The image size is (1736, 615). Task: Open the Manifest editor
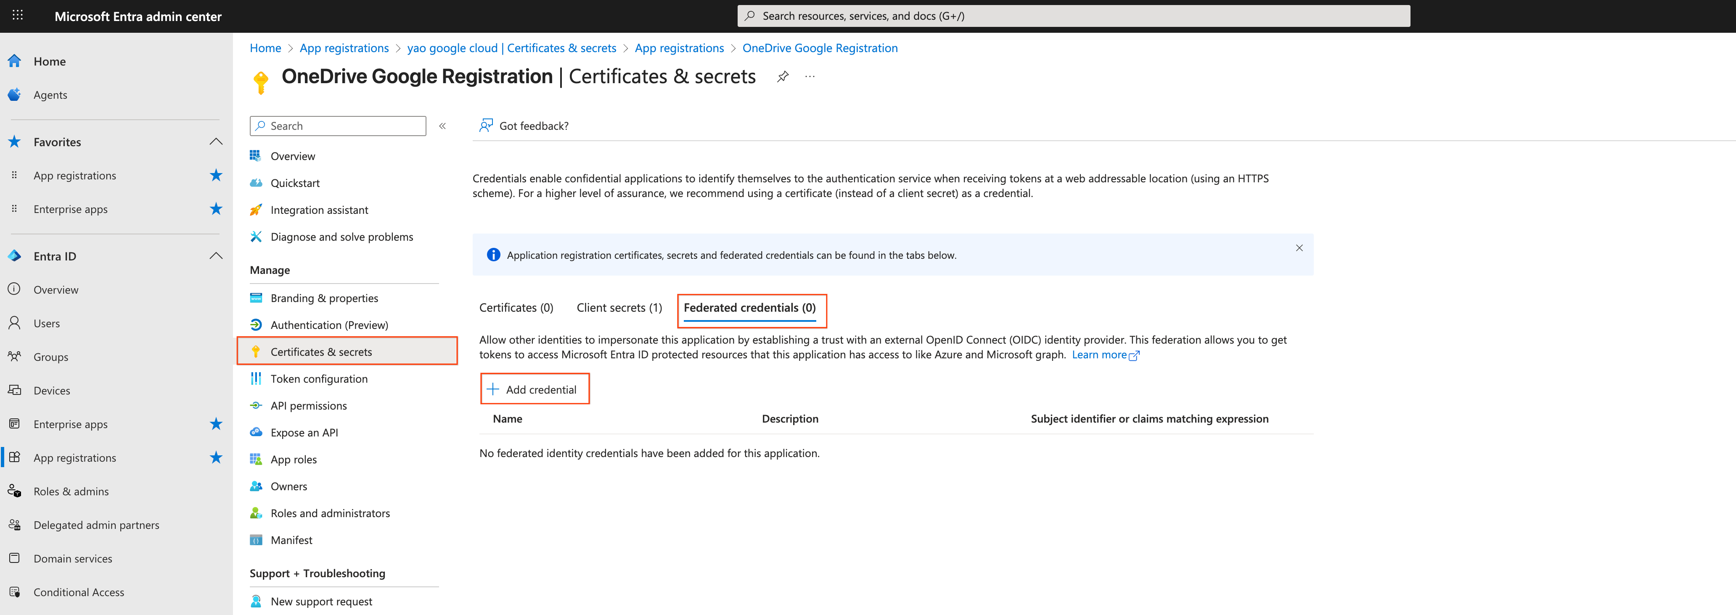291,540
